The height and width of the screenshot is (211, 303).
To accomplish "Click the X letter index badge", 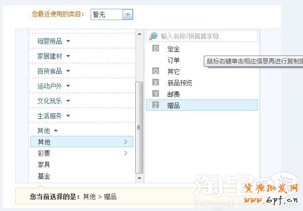I will pos(155,82).
